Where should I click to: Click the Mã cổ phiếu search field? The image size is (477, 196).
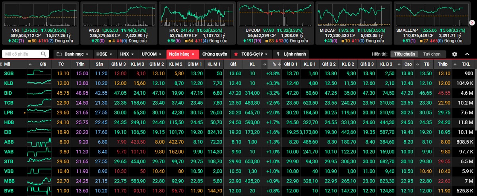(21, 54)
